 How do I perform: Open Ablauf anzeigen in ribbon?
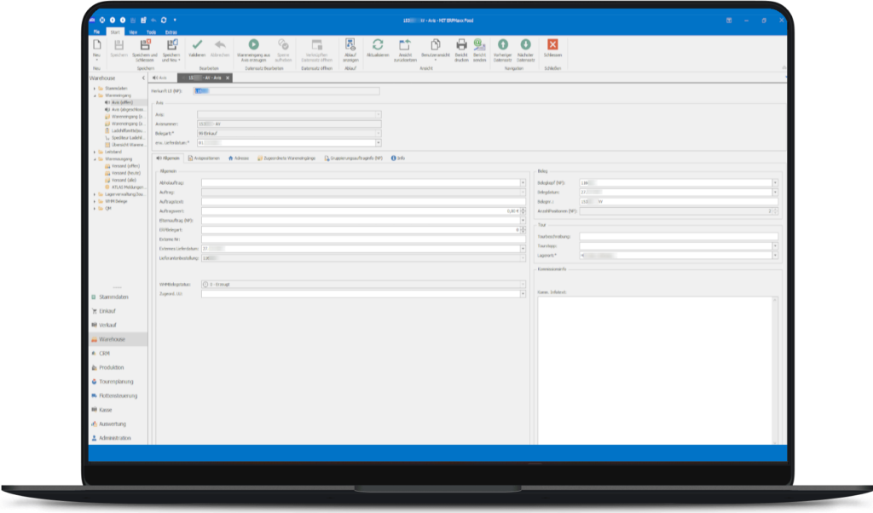coord(350,44)
